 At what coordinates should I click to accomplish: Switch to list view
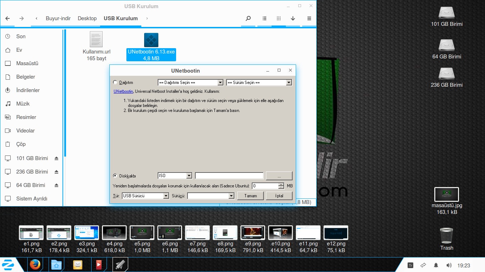pos(265,18)
